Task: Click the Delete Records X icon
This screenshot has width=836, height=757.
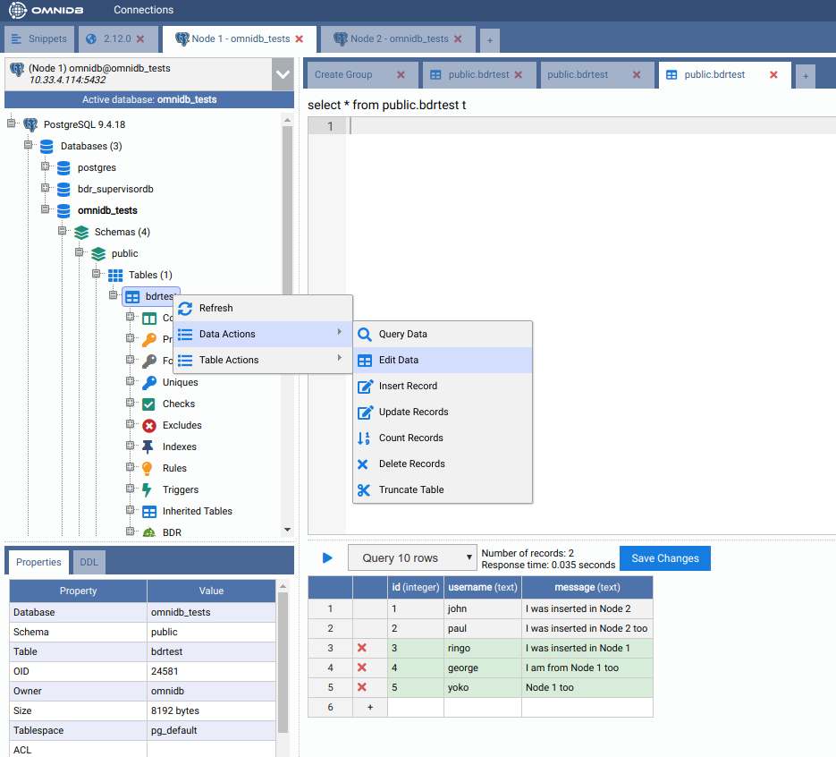Action: pyautogui.click(x=364, y=464)
